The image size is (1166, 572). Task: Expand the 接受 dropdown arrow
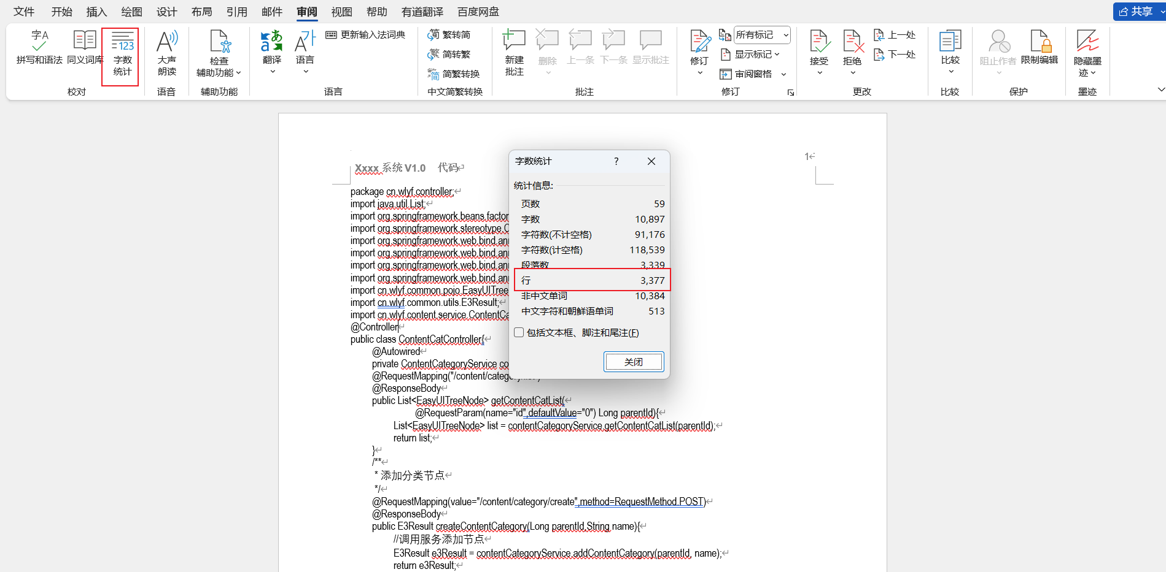coord(819,73)
